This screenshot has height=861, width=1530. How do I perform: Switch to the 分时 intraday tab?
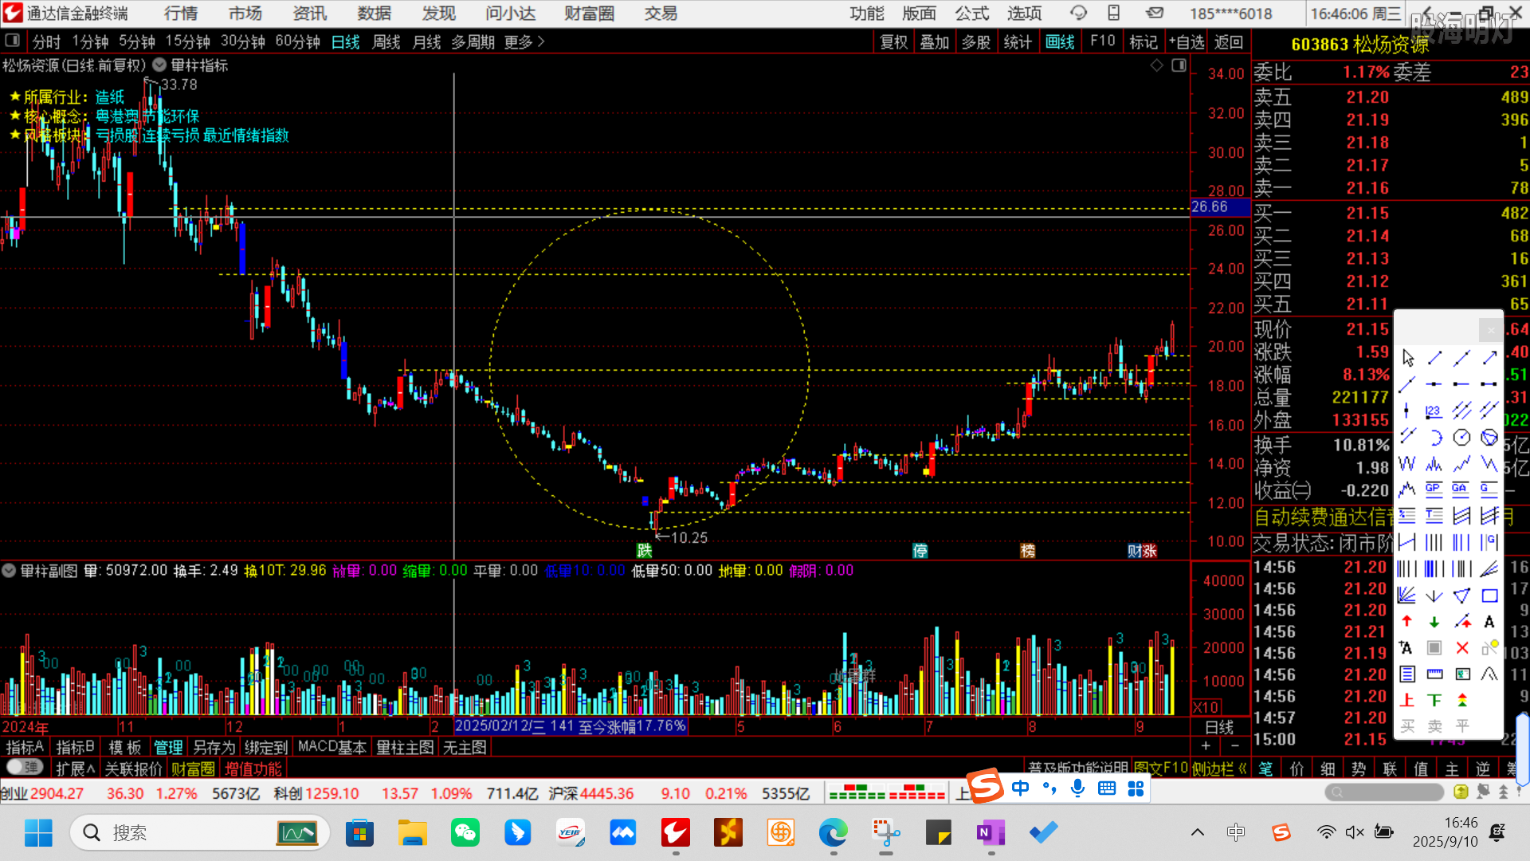(x=46, y=41)
